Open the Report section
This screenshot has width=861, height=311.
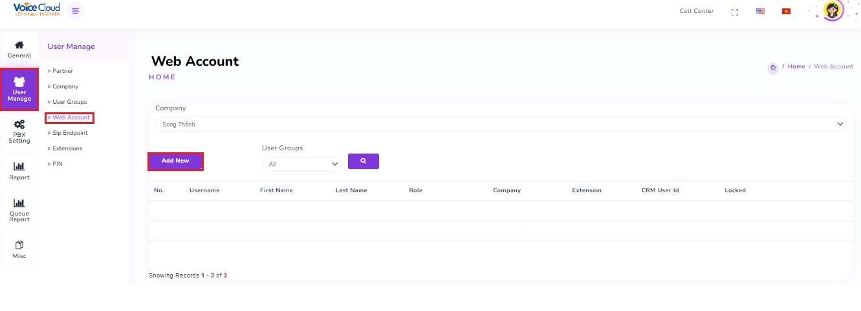pyautogui.click(x=19, y=171)
